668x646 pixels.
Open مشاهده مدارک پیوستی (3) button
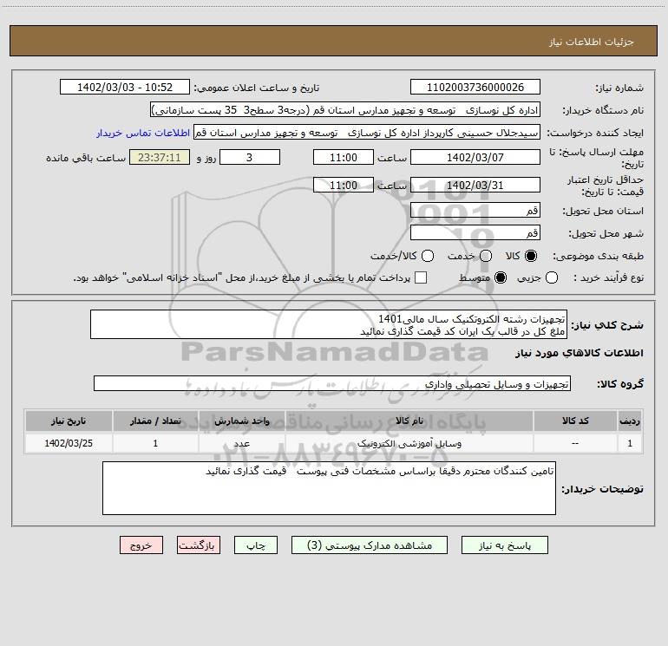coord(370,545)
